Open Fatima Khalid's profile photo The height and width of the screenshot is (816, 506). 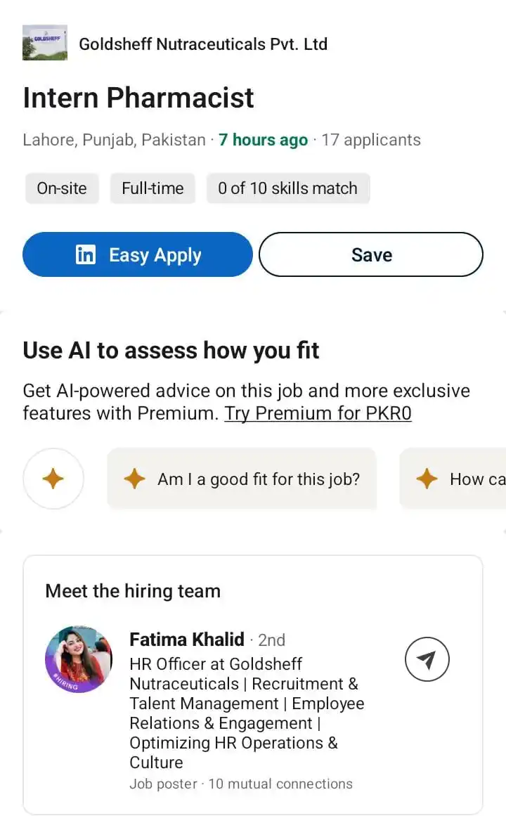79,659
